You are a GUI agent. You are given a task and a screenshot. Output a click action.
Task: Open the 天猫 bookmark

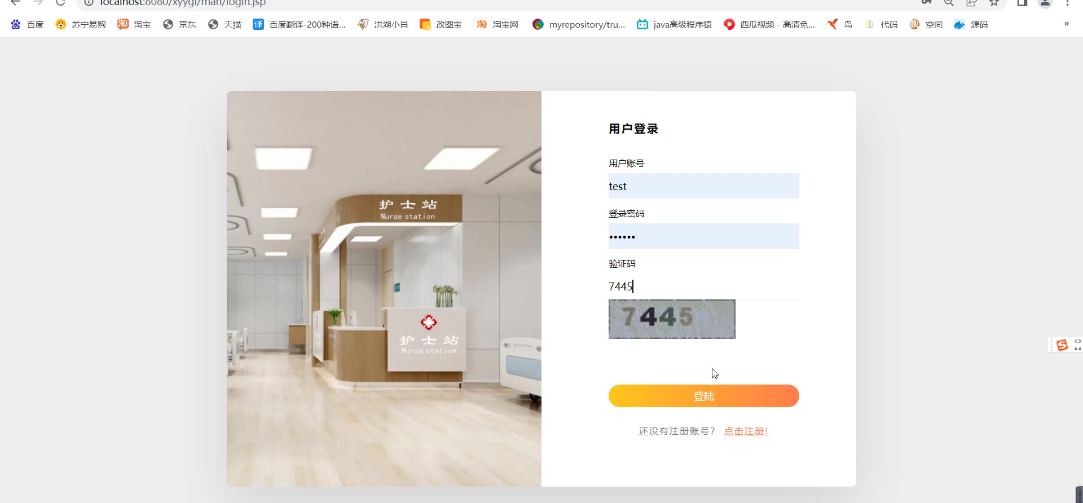[224, 25]
